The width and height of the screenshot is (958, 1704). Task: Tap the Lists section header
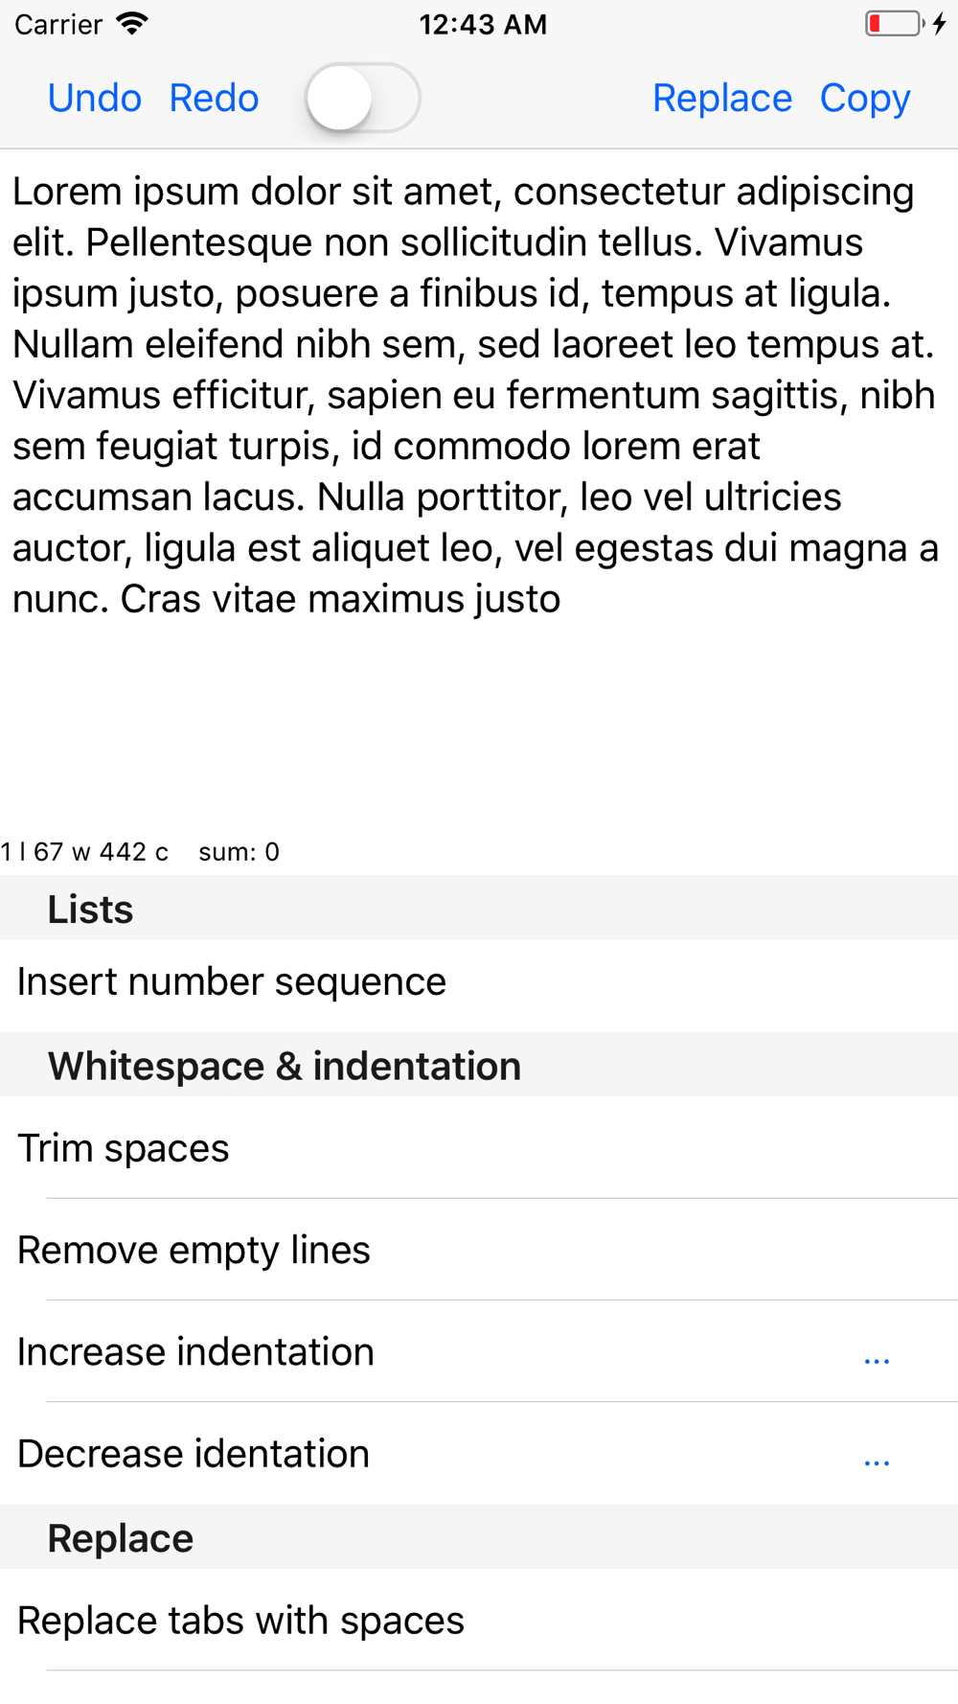(x=479, y=908)
